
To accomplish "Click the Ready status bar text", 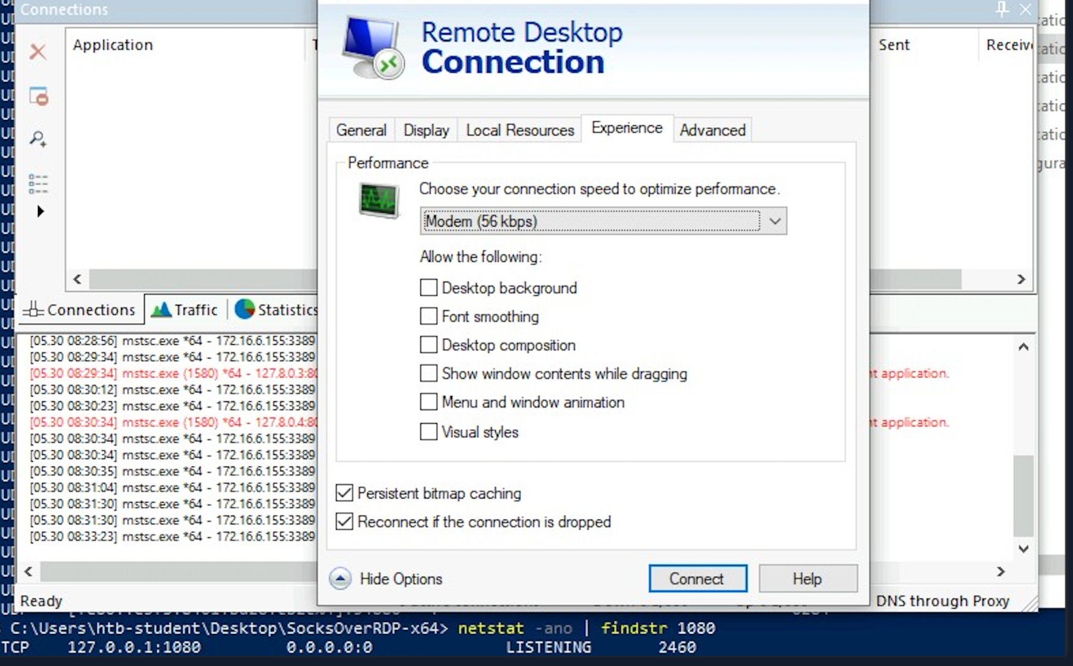I will pyautogui.click(x=41, y=601).
